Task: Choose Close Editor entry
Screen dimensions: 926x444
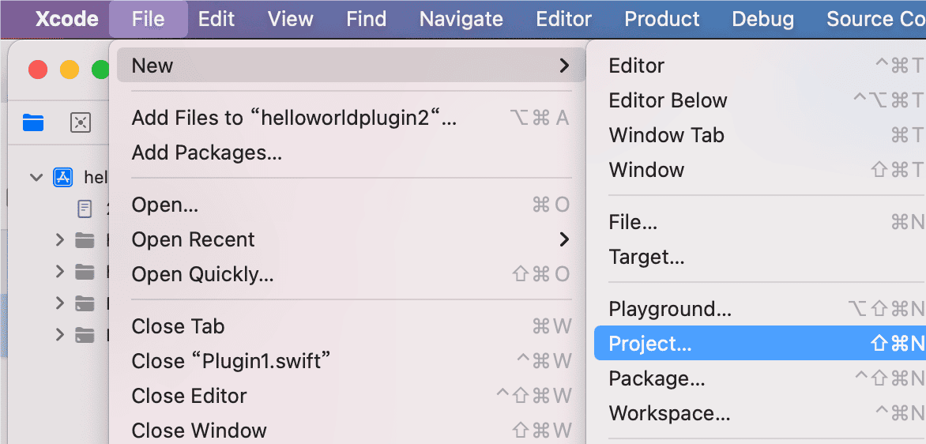Action: click(351, 396)
